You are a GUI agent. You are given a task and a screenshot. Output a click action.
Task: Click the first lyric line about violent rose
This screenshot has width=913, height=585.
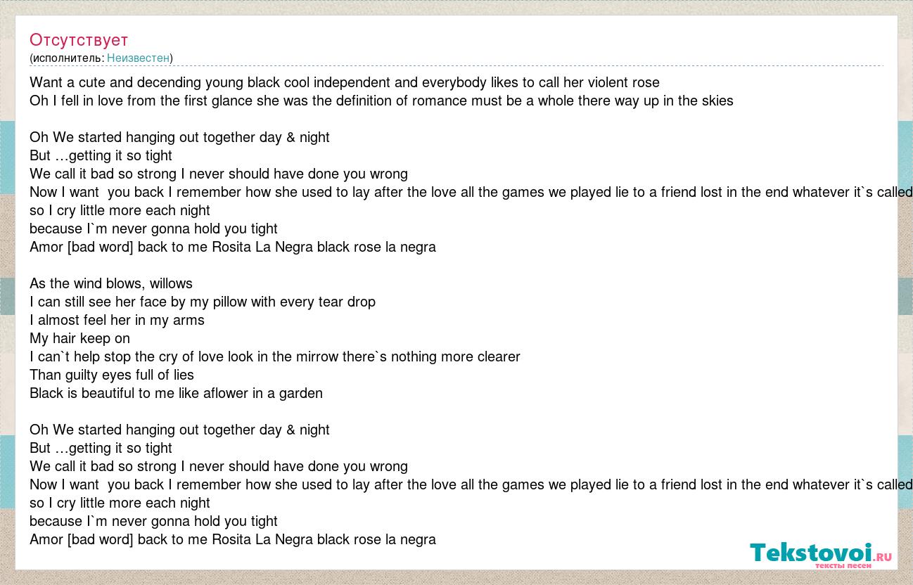click(x=345, y=83)
